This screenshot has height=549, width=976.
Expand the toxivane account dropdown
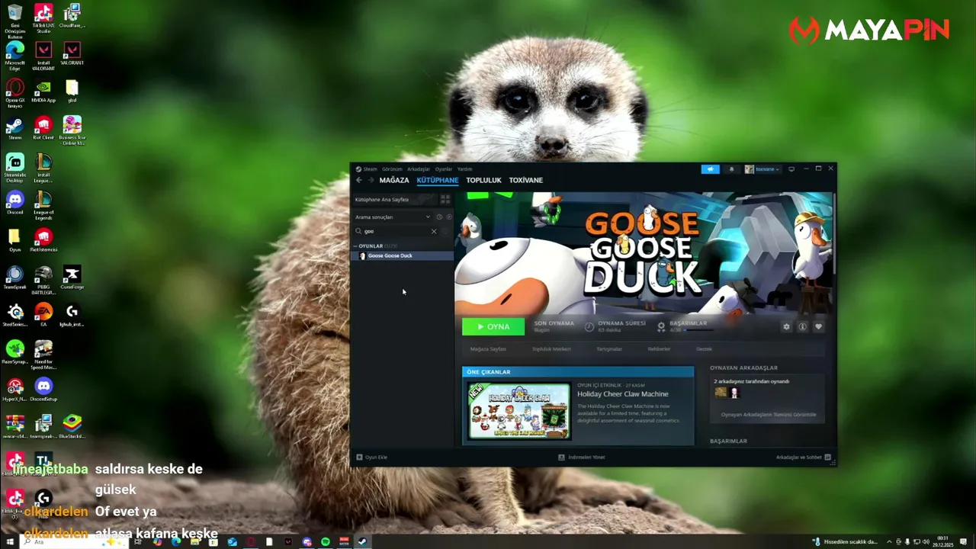(762, 169)
